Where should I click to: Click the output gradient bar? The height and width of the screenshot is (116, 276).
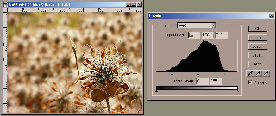(x=197, y=88)
